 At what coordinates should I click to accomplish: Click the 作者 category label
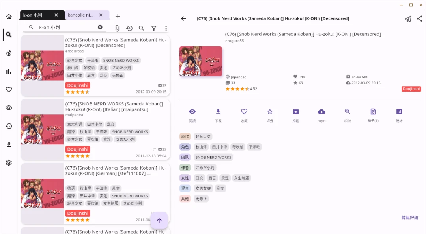point(185,168)
